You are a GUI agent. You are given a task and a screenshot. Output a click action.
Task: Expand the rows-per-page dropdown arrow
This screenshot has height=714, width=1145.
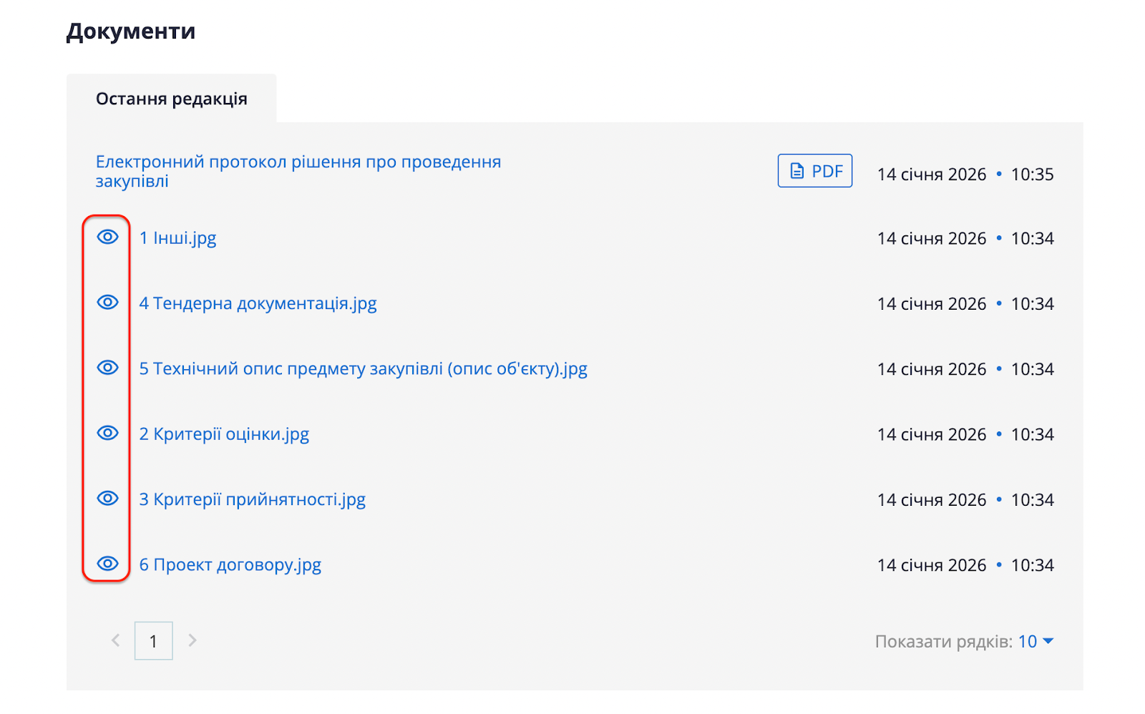(x=1048, y=641)
